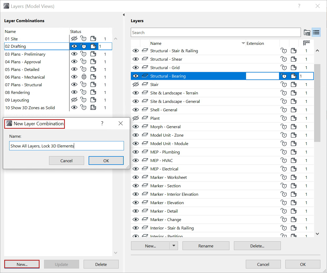Toggle lock for Structural - Shear layer
Screen dimensions: 327x273
(x=284, y=59)
